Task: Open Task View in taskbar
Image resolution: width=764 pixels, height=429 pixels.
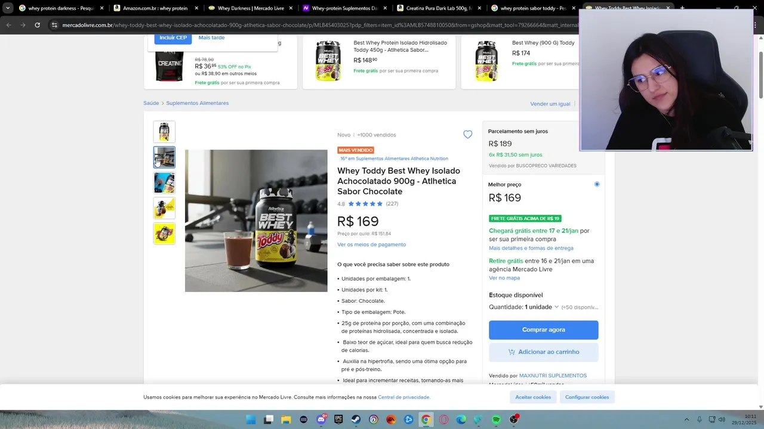Action: [269, 419]
